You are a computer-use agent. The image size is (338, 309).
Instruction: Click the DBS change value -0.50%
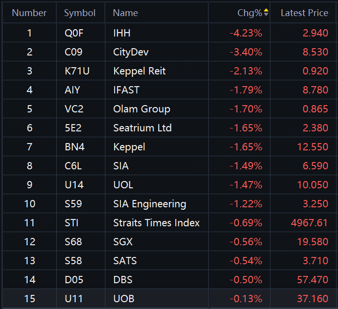(x=246, y=280)
